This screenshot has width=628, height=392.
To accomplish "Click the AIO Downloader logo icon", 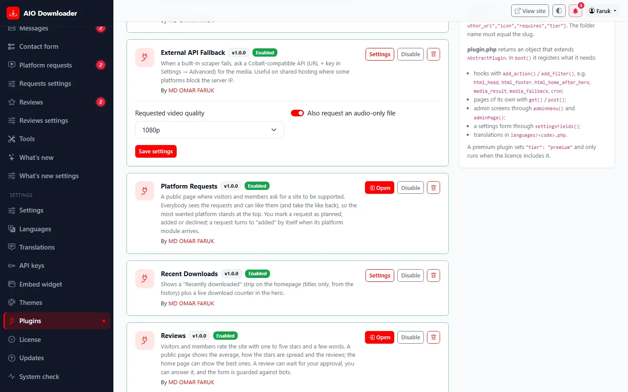I will 13,13.
